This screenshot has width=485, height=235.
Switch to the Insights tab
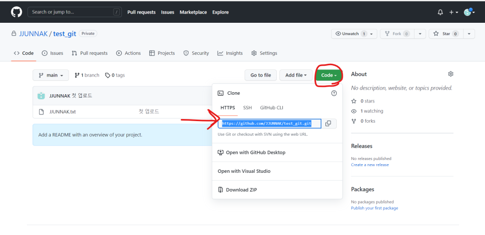(230, 53)
